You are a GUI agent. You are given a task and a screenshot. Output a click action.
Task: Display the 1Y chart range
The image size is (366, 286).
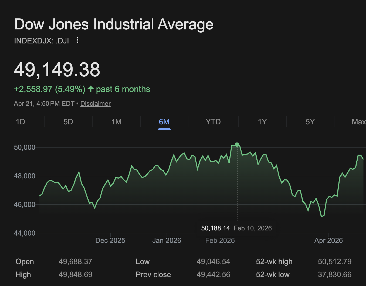pos(262,122)
